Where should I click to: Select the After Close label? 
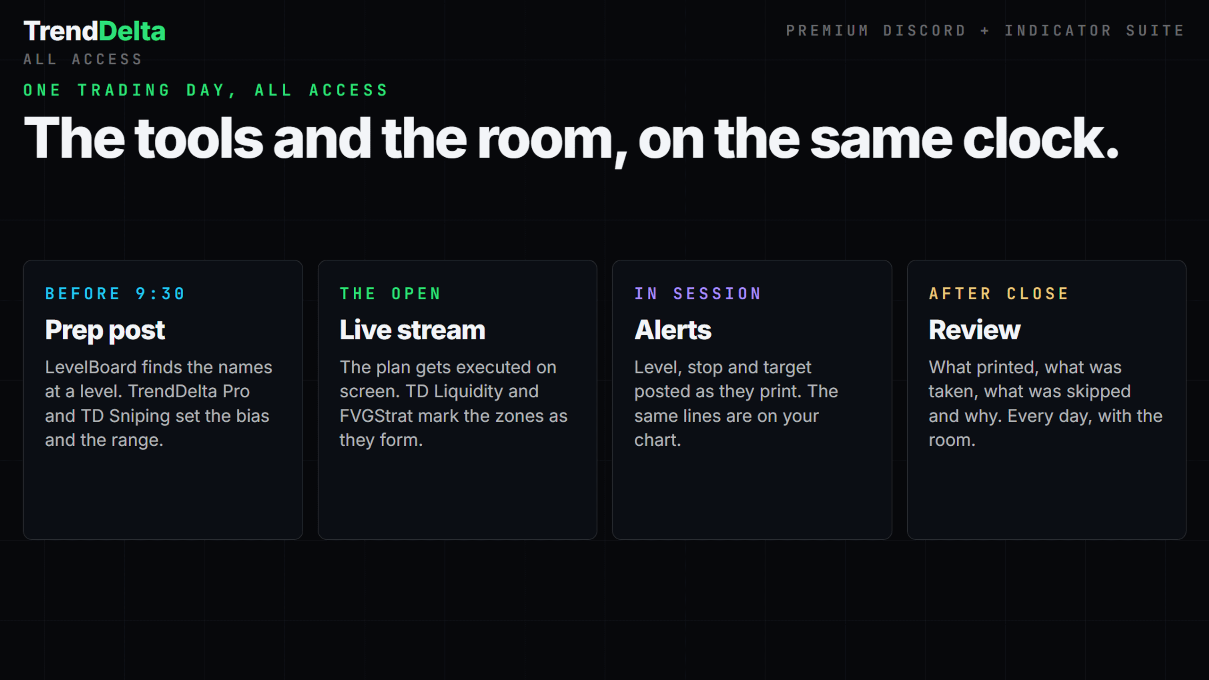[998, 294]
